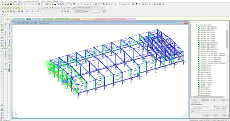
Task: Click the Print icon in the top toolbar
Action: (47, 4)
